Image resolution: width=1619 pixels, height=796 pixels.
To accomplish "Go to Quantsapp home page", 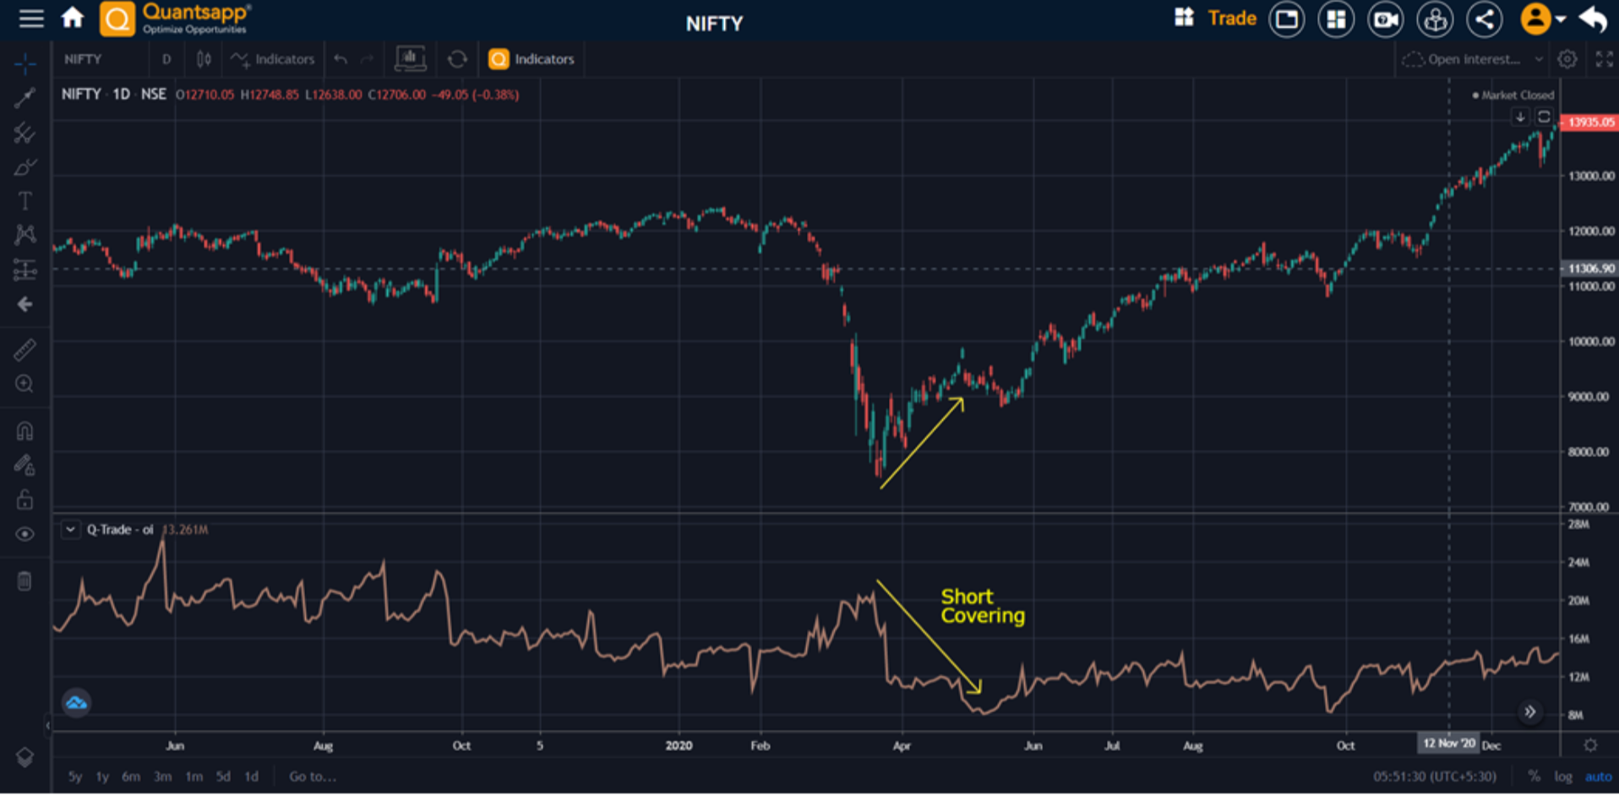I will click(73, 18).
